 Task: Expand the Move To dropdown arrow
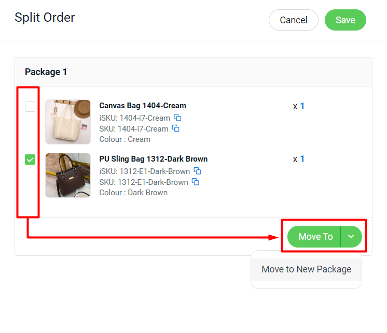click(351, 237)
